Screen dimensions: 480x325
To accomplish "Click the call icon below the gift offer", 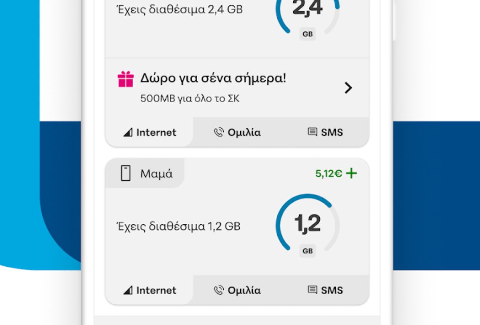I will (x=219, y=132).
